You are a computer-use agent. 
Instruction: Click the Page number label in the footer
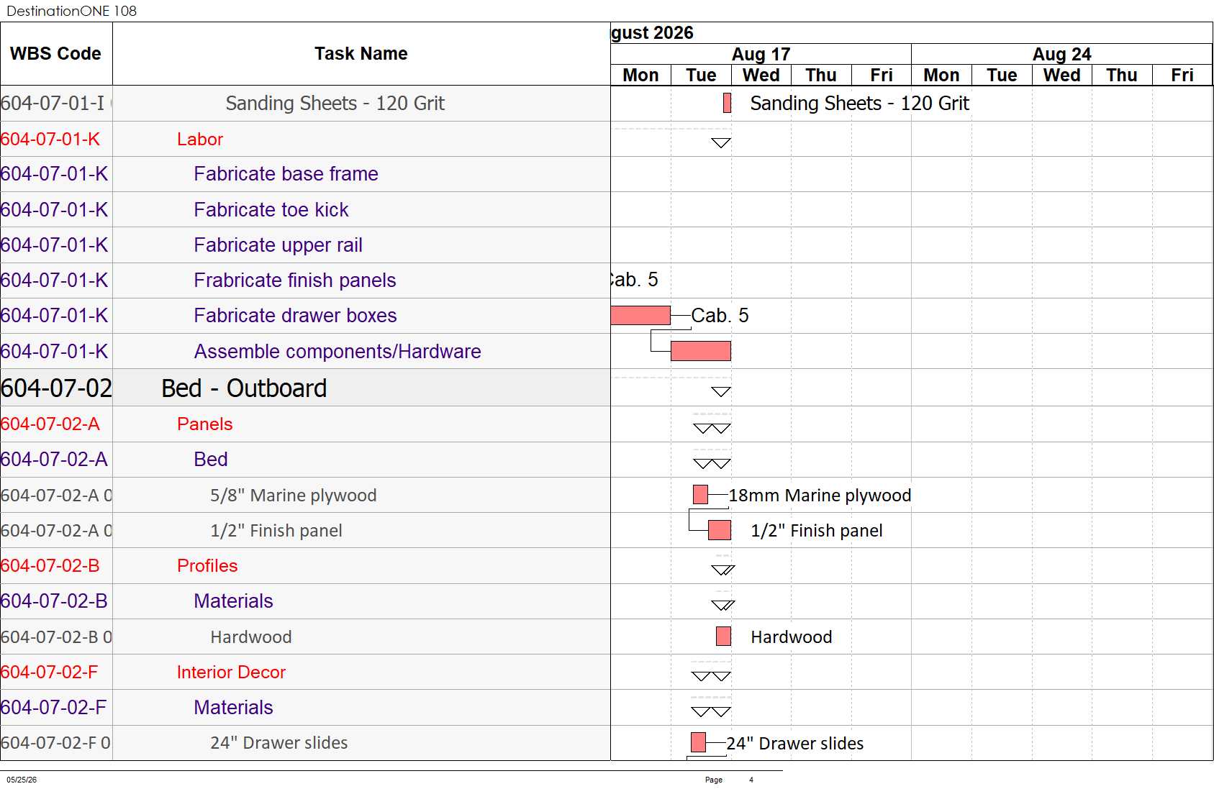coord(714,780)
